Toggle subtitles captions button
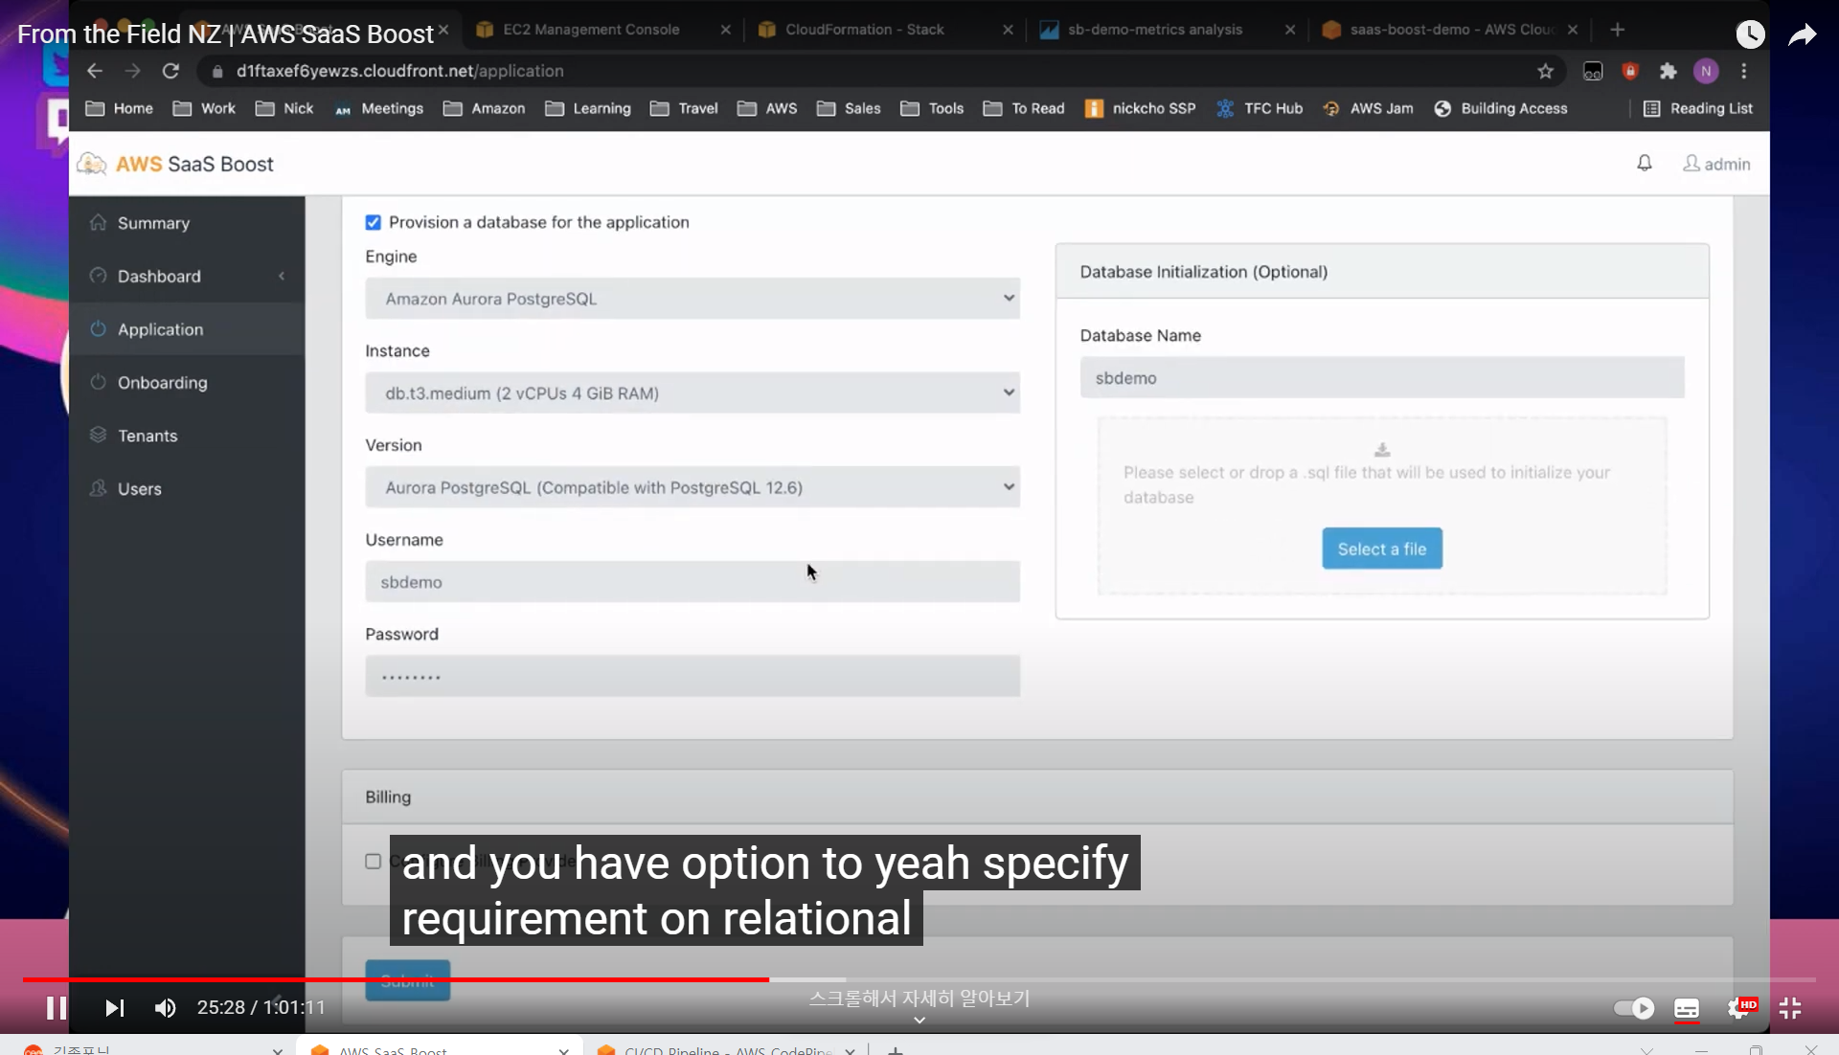The image size is (1839, 1055). (x=1686, y=1008)
